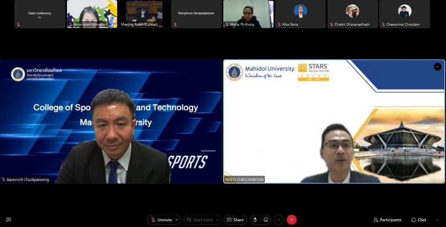The height and width of the screenshot is (227, 446).
Task: Select Chakrit Dharamadhach participant thumbnail
Action: coord(353,14)
